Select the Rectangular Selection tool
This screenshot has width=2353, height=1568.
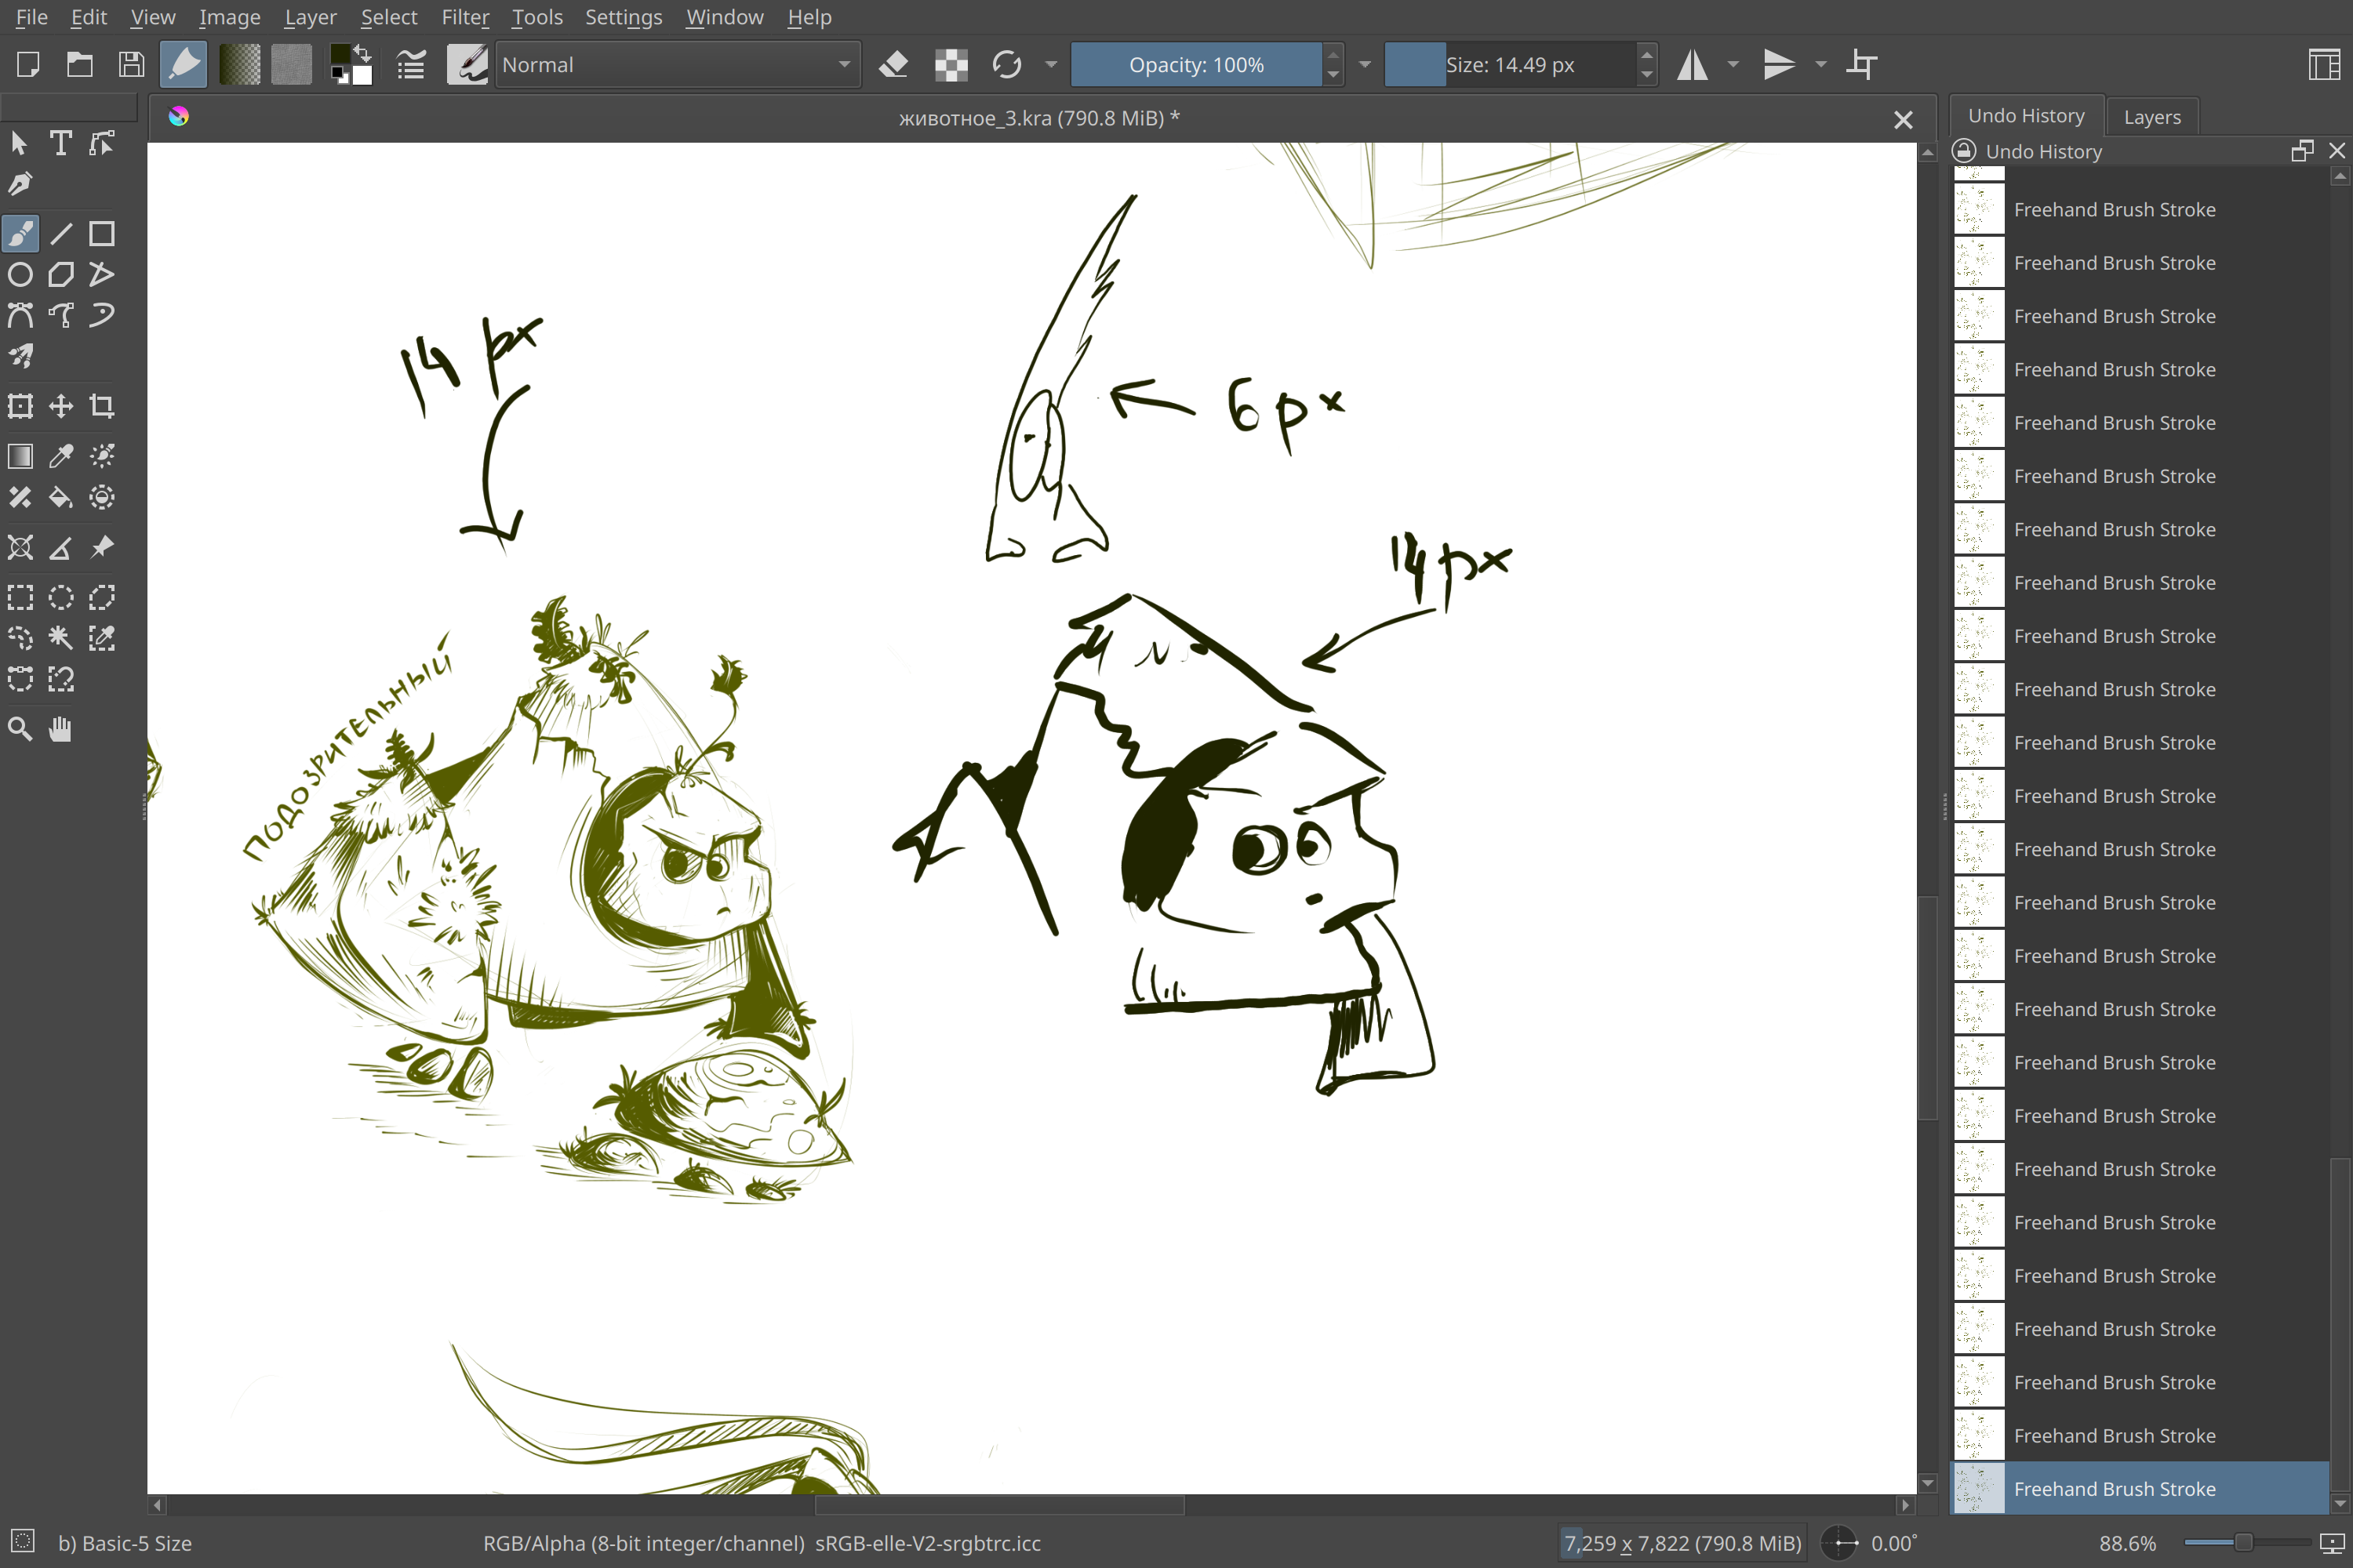20,597
